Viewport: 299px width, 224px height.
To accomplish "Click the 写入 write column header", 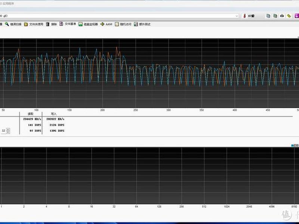I will [53, 114].
